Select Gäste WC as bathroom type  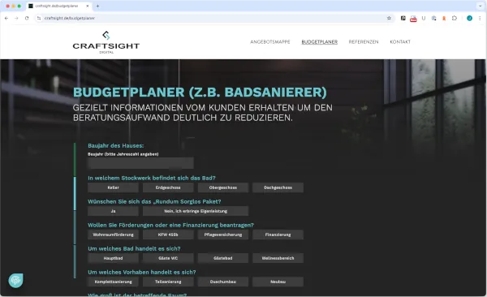(168, 258)
